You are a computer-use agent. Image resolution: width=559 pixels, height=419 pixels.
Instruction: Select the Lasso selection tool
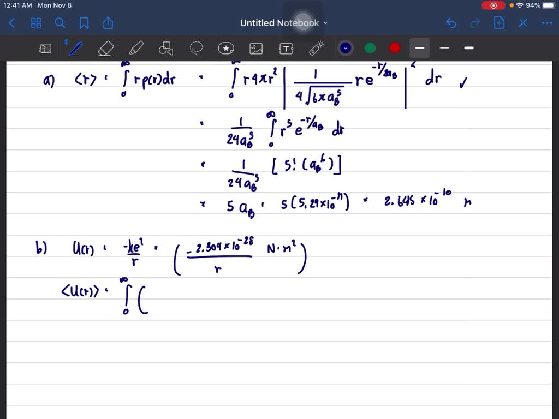coord(196,48)
